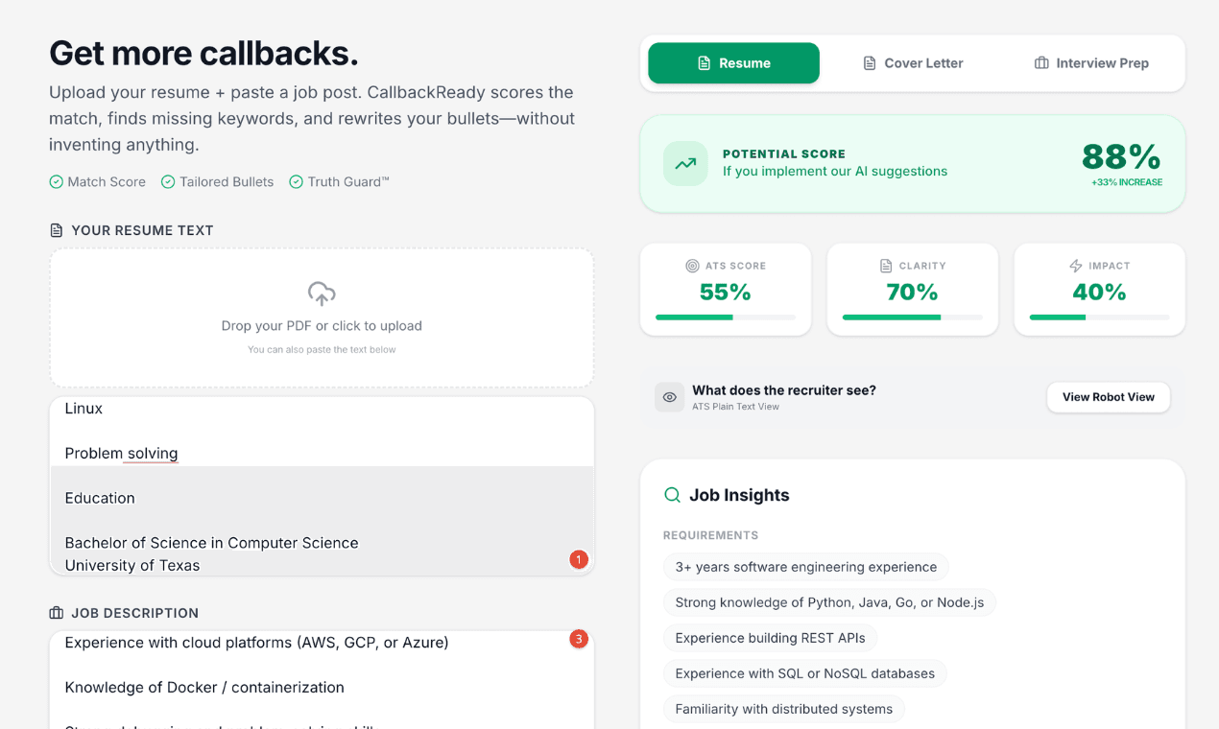Expand the red badge 1 on the resume panel
Screen dimensions: 1219x729
pos(579,559)
